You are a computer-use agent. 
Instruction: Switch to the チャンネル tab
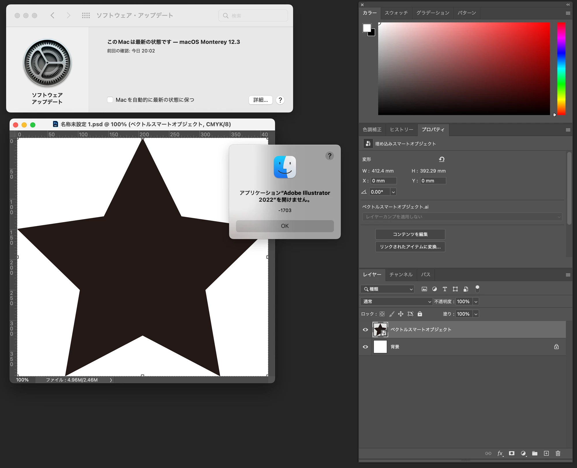[401, 274]
